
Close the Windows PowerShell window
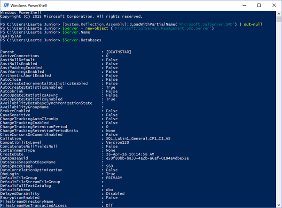pyautogui.click(x=274, y=5)
